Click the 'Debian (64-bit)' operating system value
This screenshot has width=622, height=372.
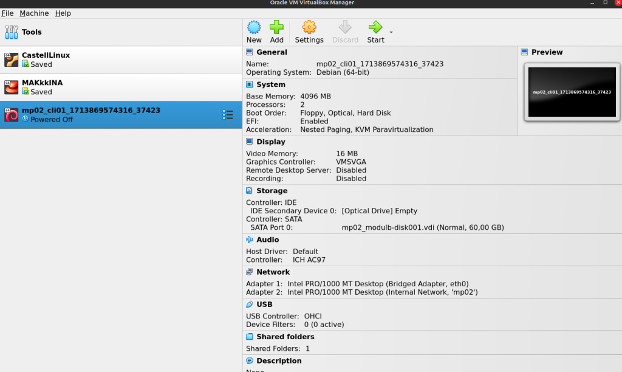(x=343, y=72)
